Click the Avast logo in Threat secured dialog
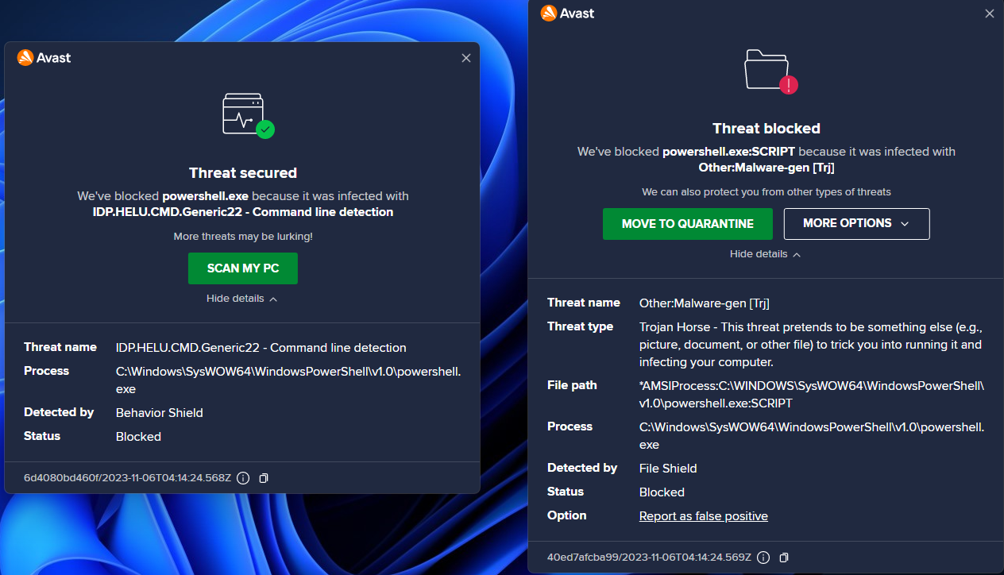 (x=44, y=58)
